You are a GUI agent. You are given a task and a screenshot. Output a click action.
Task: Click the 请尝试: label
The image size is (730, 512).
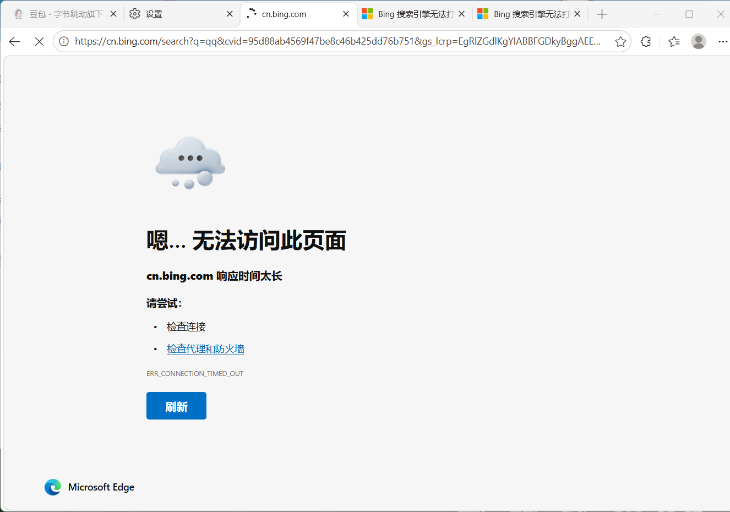coord(164,303)
